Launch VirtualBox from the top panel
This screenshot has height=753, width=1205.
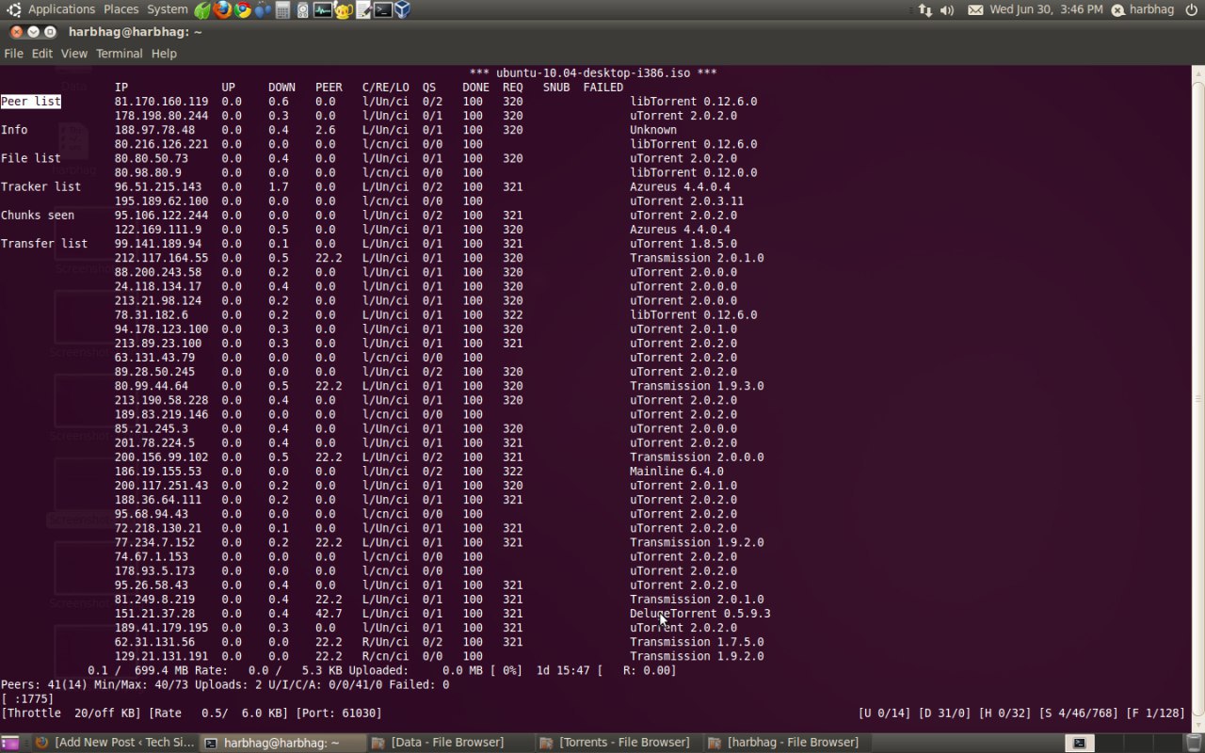click(403, 10)
